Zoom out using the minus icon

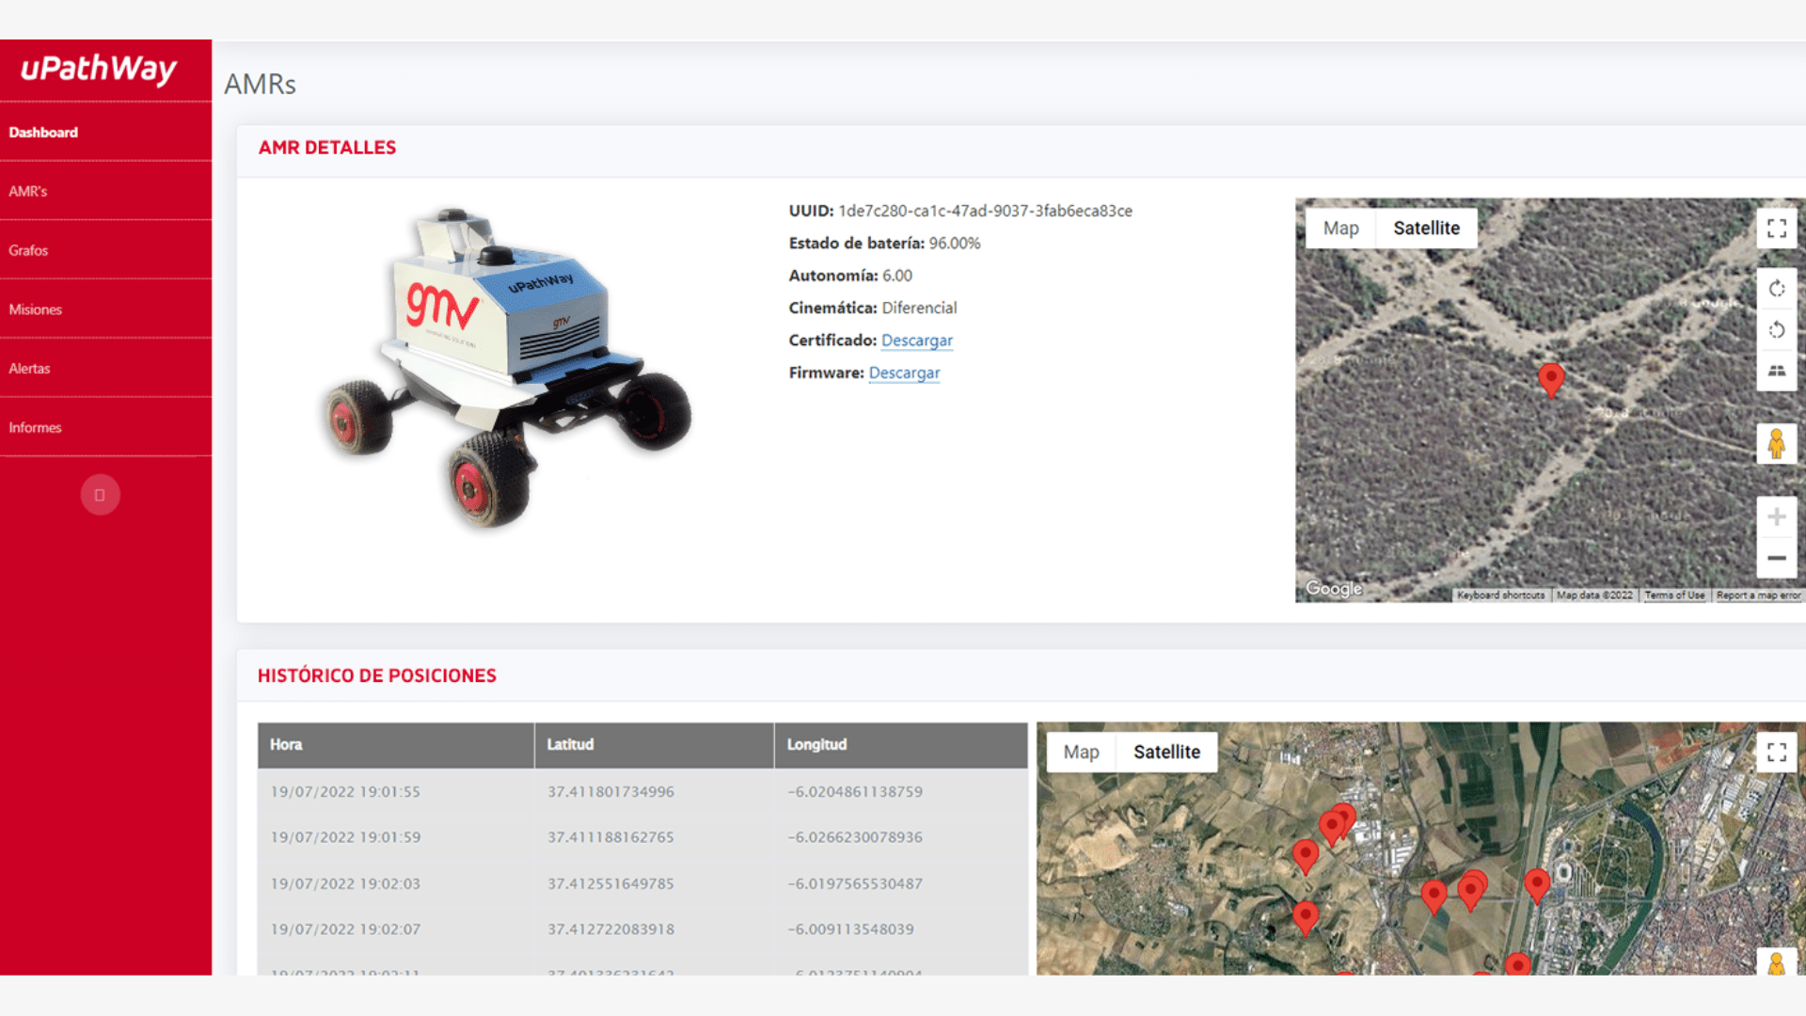click(1777, 557)
